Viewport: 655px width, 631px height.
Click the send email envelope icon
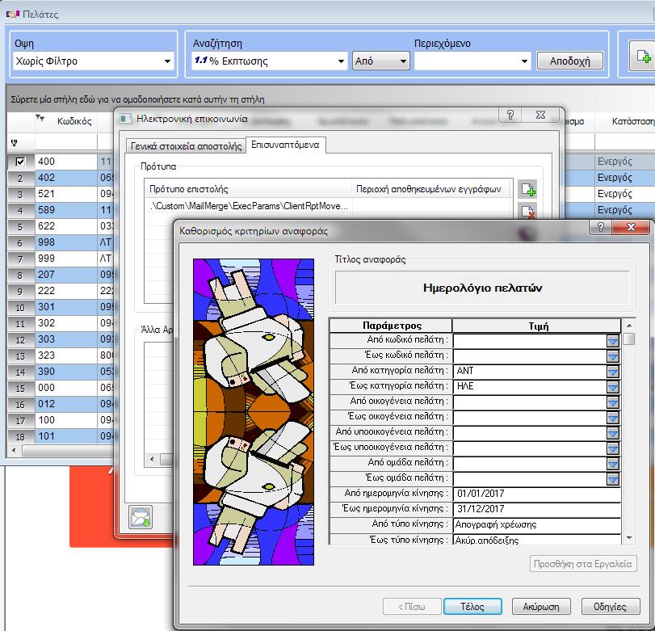point(141,517)
